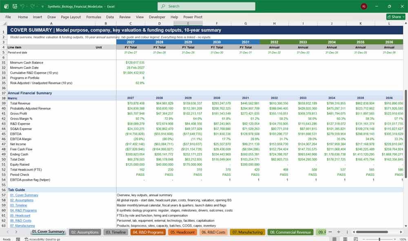Open the Developer ribbon tab
408x241 pixels.
(157, 17)
